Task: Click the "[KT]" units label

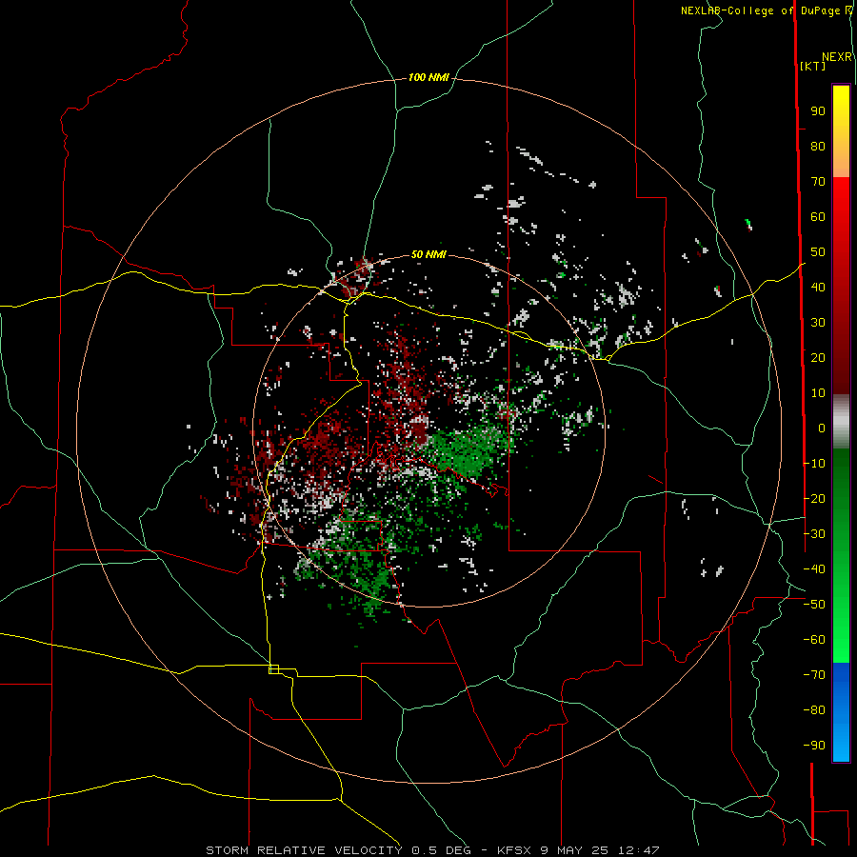Action: 812,66
